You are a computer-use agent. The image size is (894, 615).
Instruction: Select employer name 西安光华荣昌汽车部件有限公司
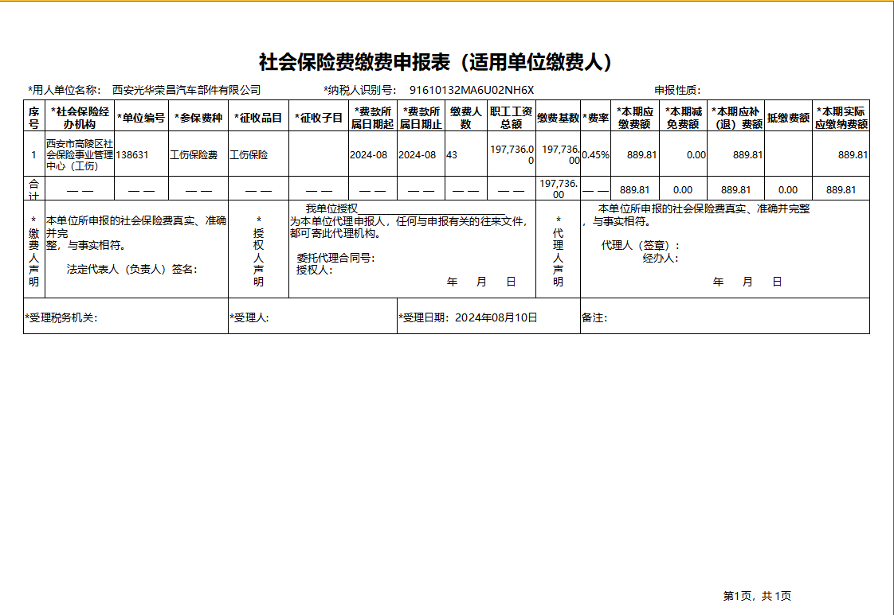[186, 90]
